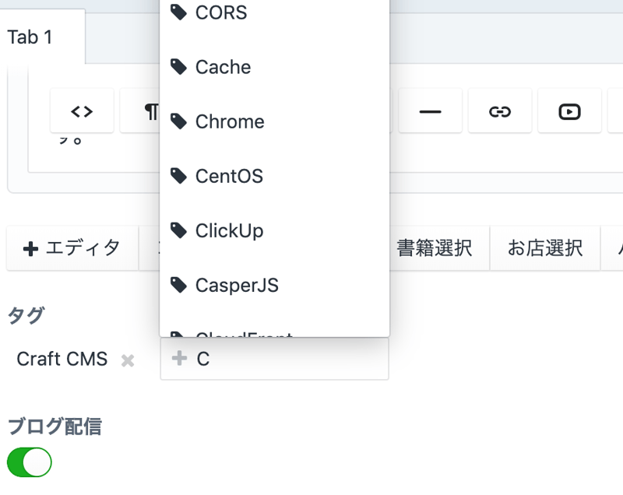The height and width of the screenshot is (495, 623).
Task: Select CORS from tag suggestions
Action: coord(221,12)
